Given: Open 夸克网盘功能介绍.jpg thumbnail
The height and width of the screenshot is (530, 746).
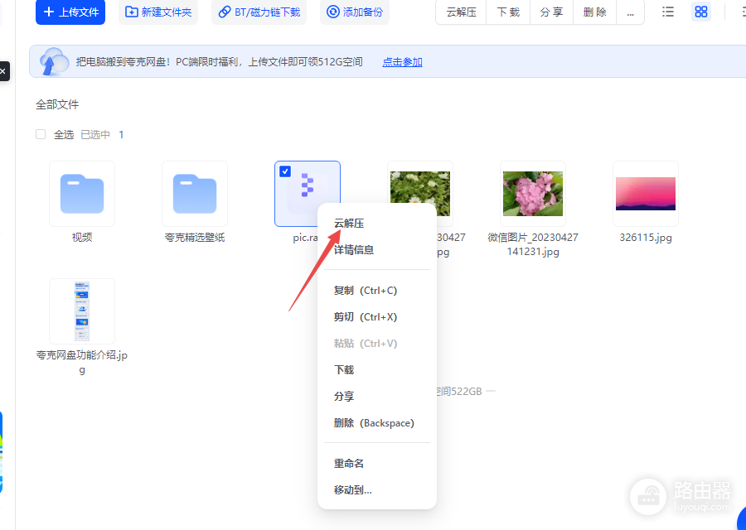Looking at the screenshot, I should point(82,311).
